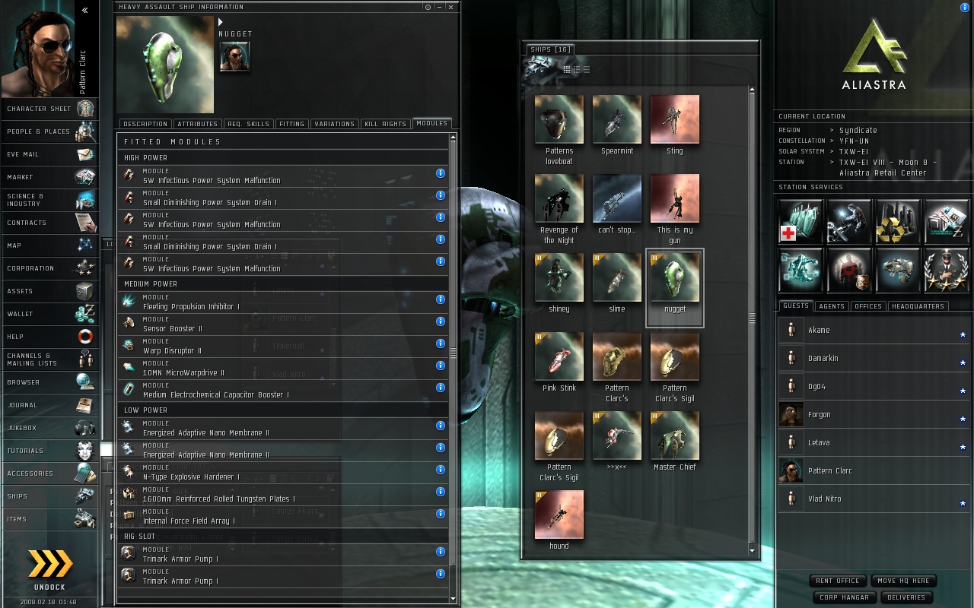Open the Fitting tab

(x=291, y=124)
